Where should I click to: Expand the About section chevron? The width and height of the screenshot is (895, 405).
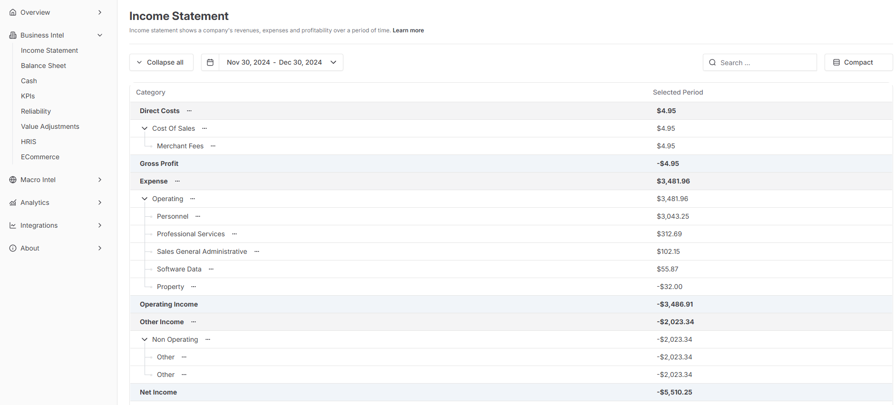[100, 248]
